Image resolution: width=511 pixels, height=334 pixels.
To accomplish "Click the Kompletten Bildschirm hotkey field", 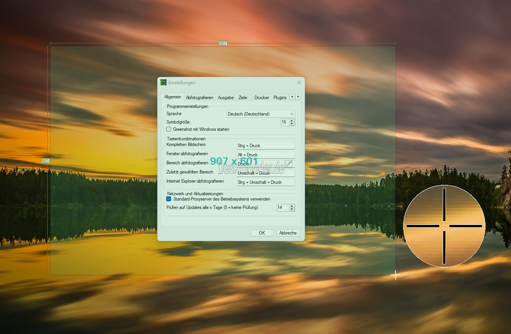I will pos(266,146).
